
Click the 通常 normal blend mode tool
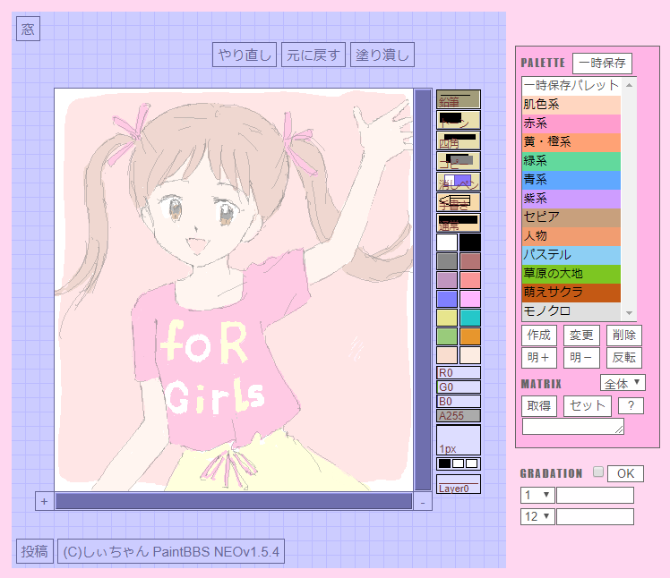pyautogui.click(x=459, y=223)
